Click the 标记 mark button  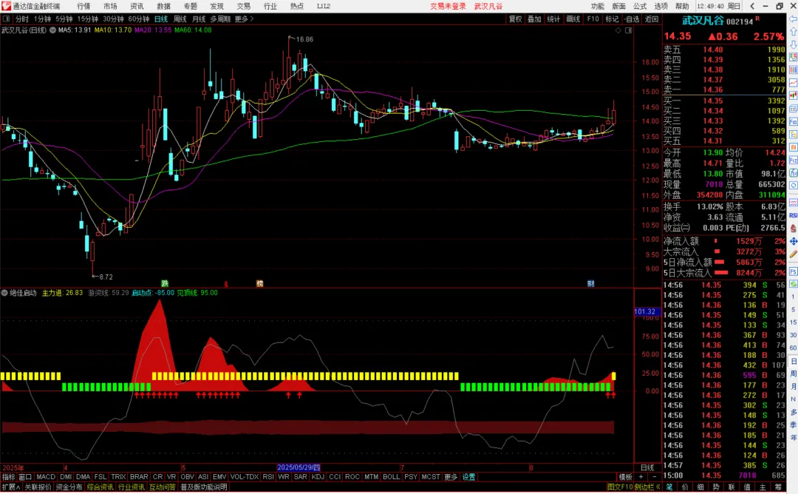pyautogui.click(x=612, y=18)
